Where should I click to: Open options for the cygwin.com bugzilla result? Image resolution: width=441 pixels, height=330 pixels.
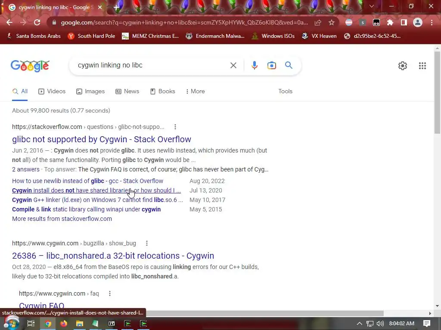click(146, 243)
